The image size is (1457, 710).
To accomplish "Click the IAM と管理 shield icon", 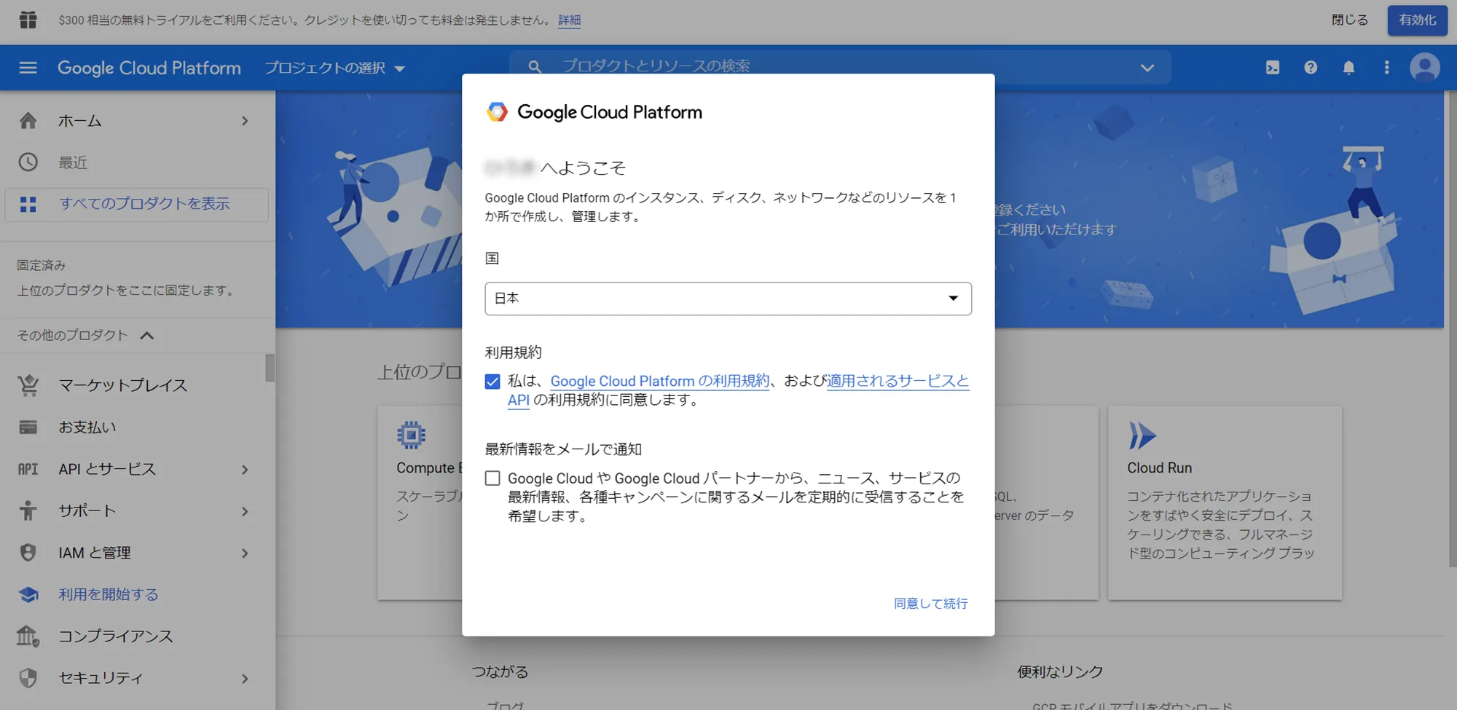I will tap(28, 553).
